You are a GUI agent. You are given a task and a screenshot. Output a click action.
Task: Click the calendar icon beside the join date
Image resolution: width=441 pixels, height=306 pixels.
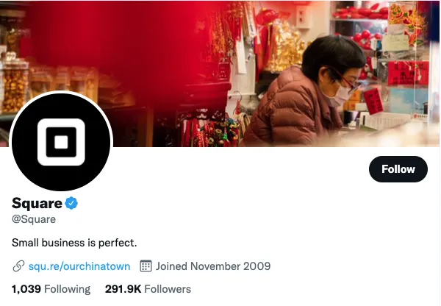click(x=146, y=266)
